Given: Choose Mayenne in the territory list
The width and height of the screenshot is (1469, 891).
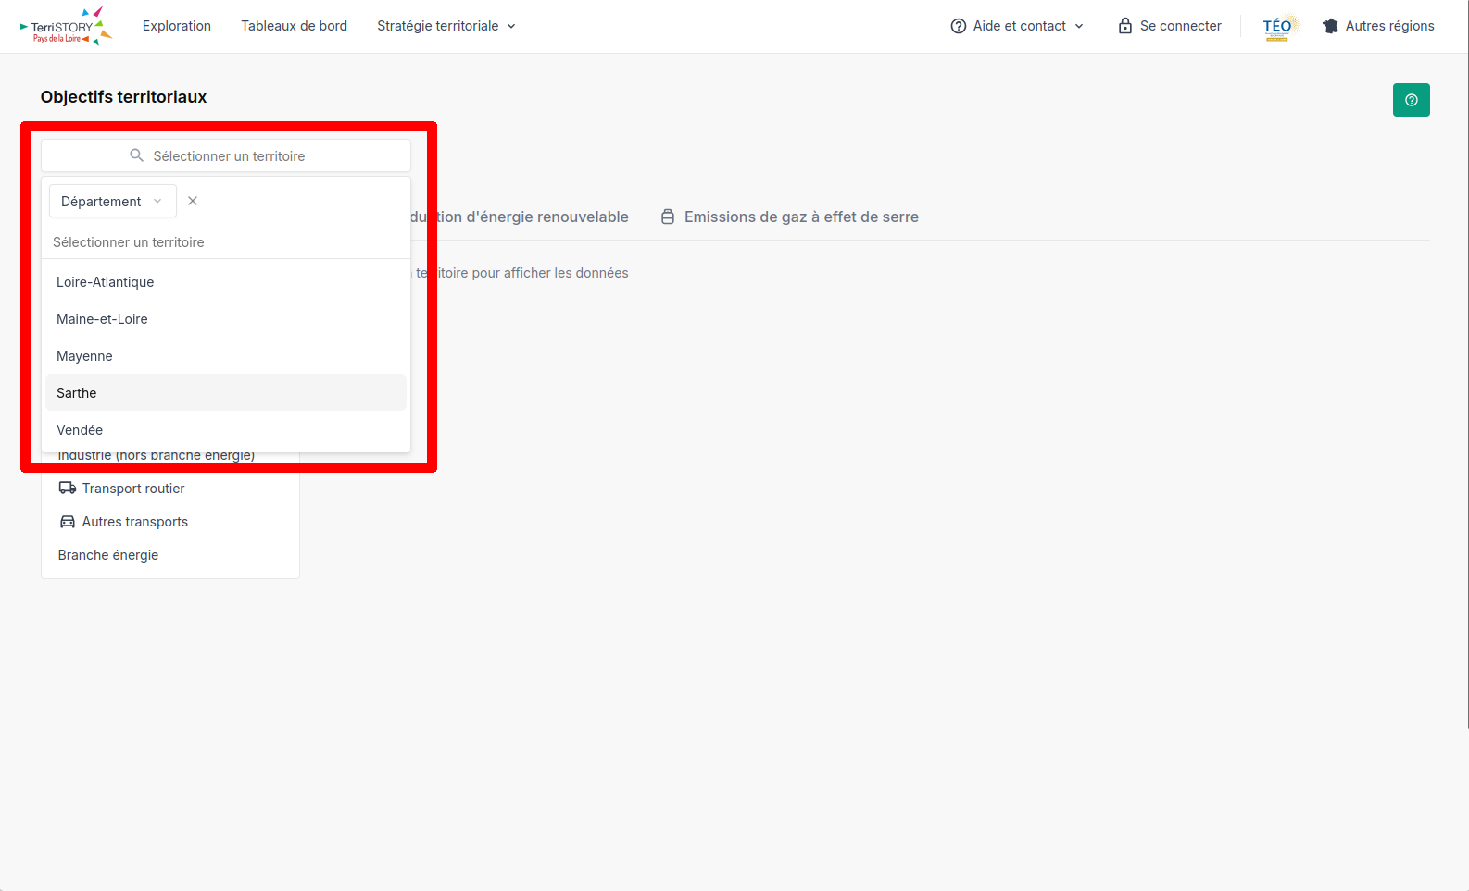Looking at the screenshot, I should pos(226,356).
